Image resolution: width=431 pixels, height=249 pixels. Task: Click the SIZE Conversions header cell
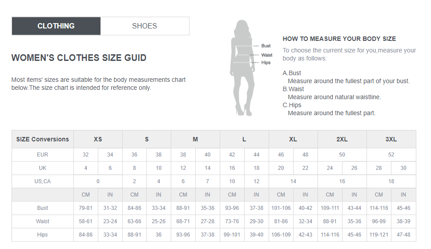point(43,139)
